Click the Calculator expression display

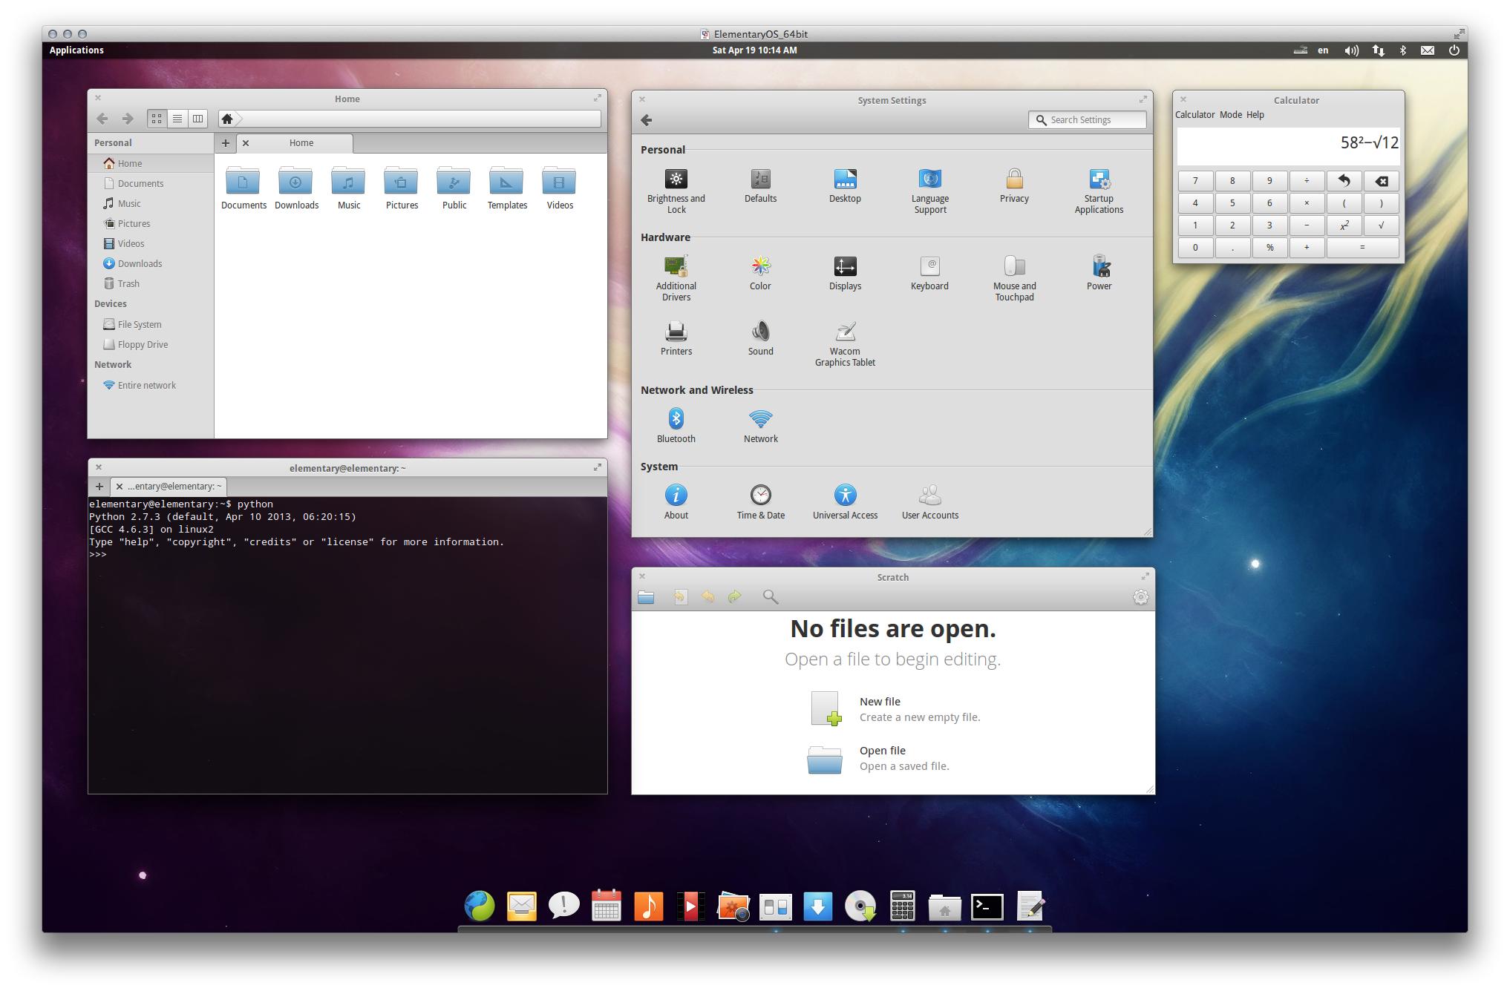(x=1288, y=145)
